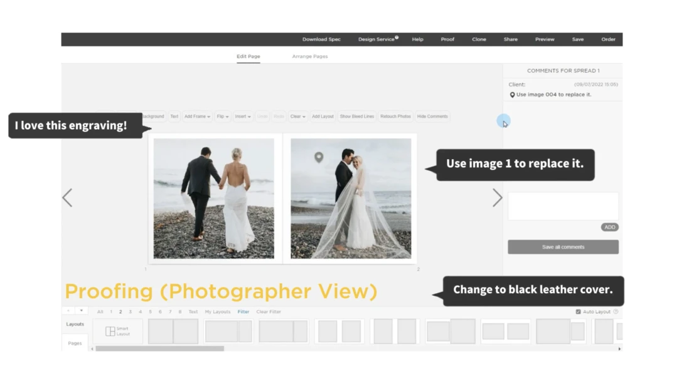Screen dimensions: 684x384
Task: Select the Smart Layout tile
Action: [x=118, y=331]
